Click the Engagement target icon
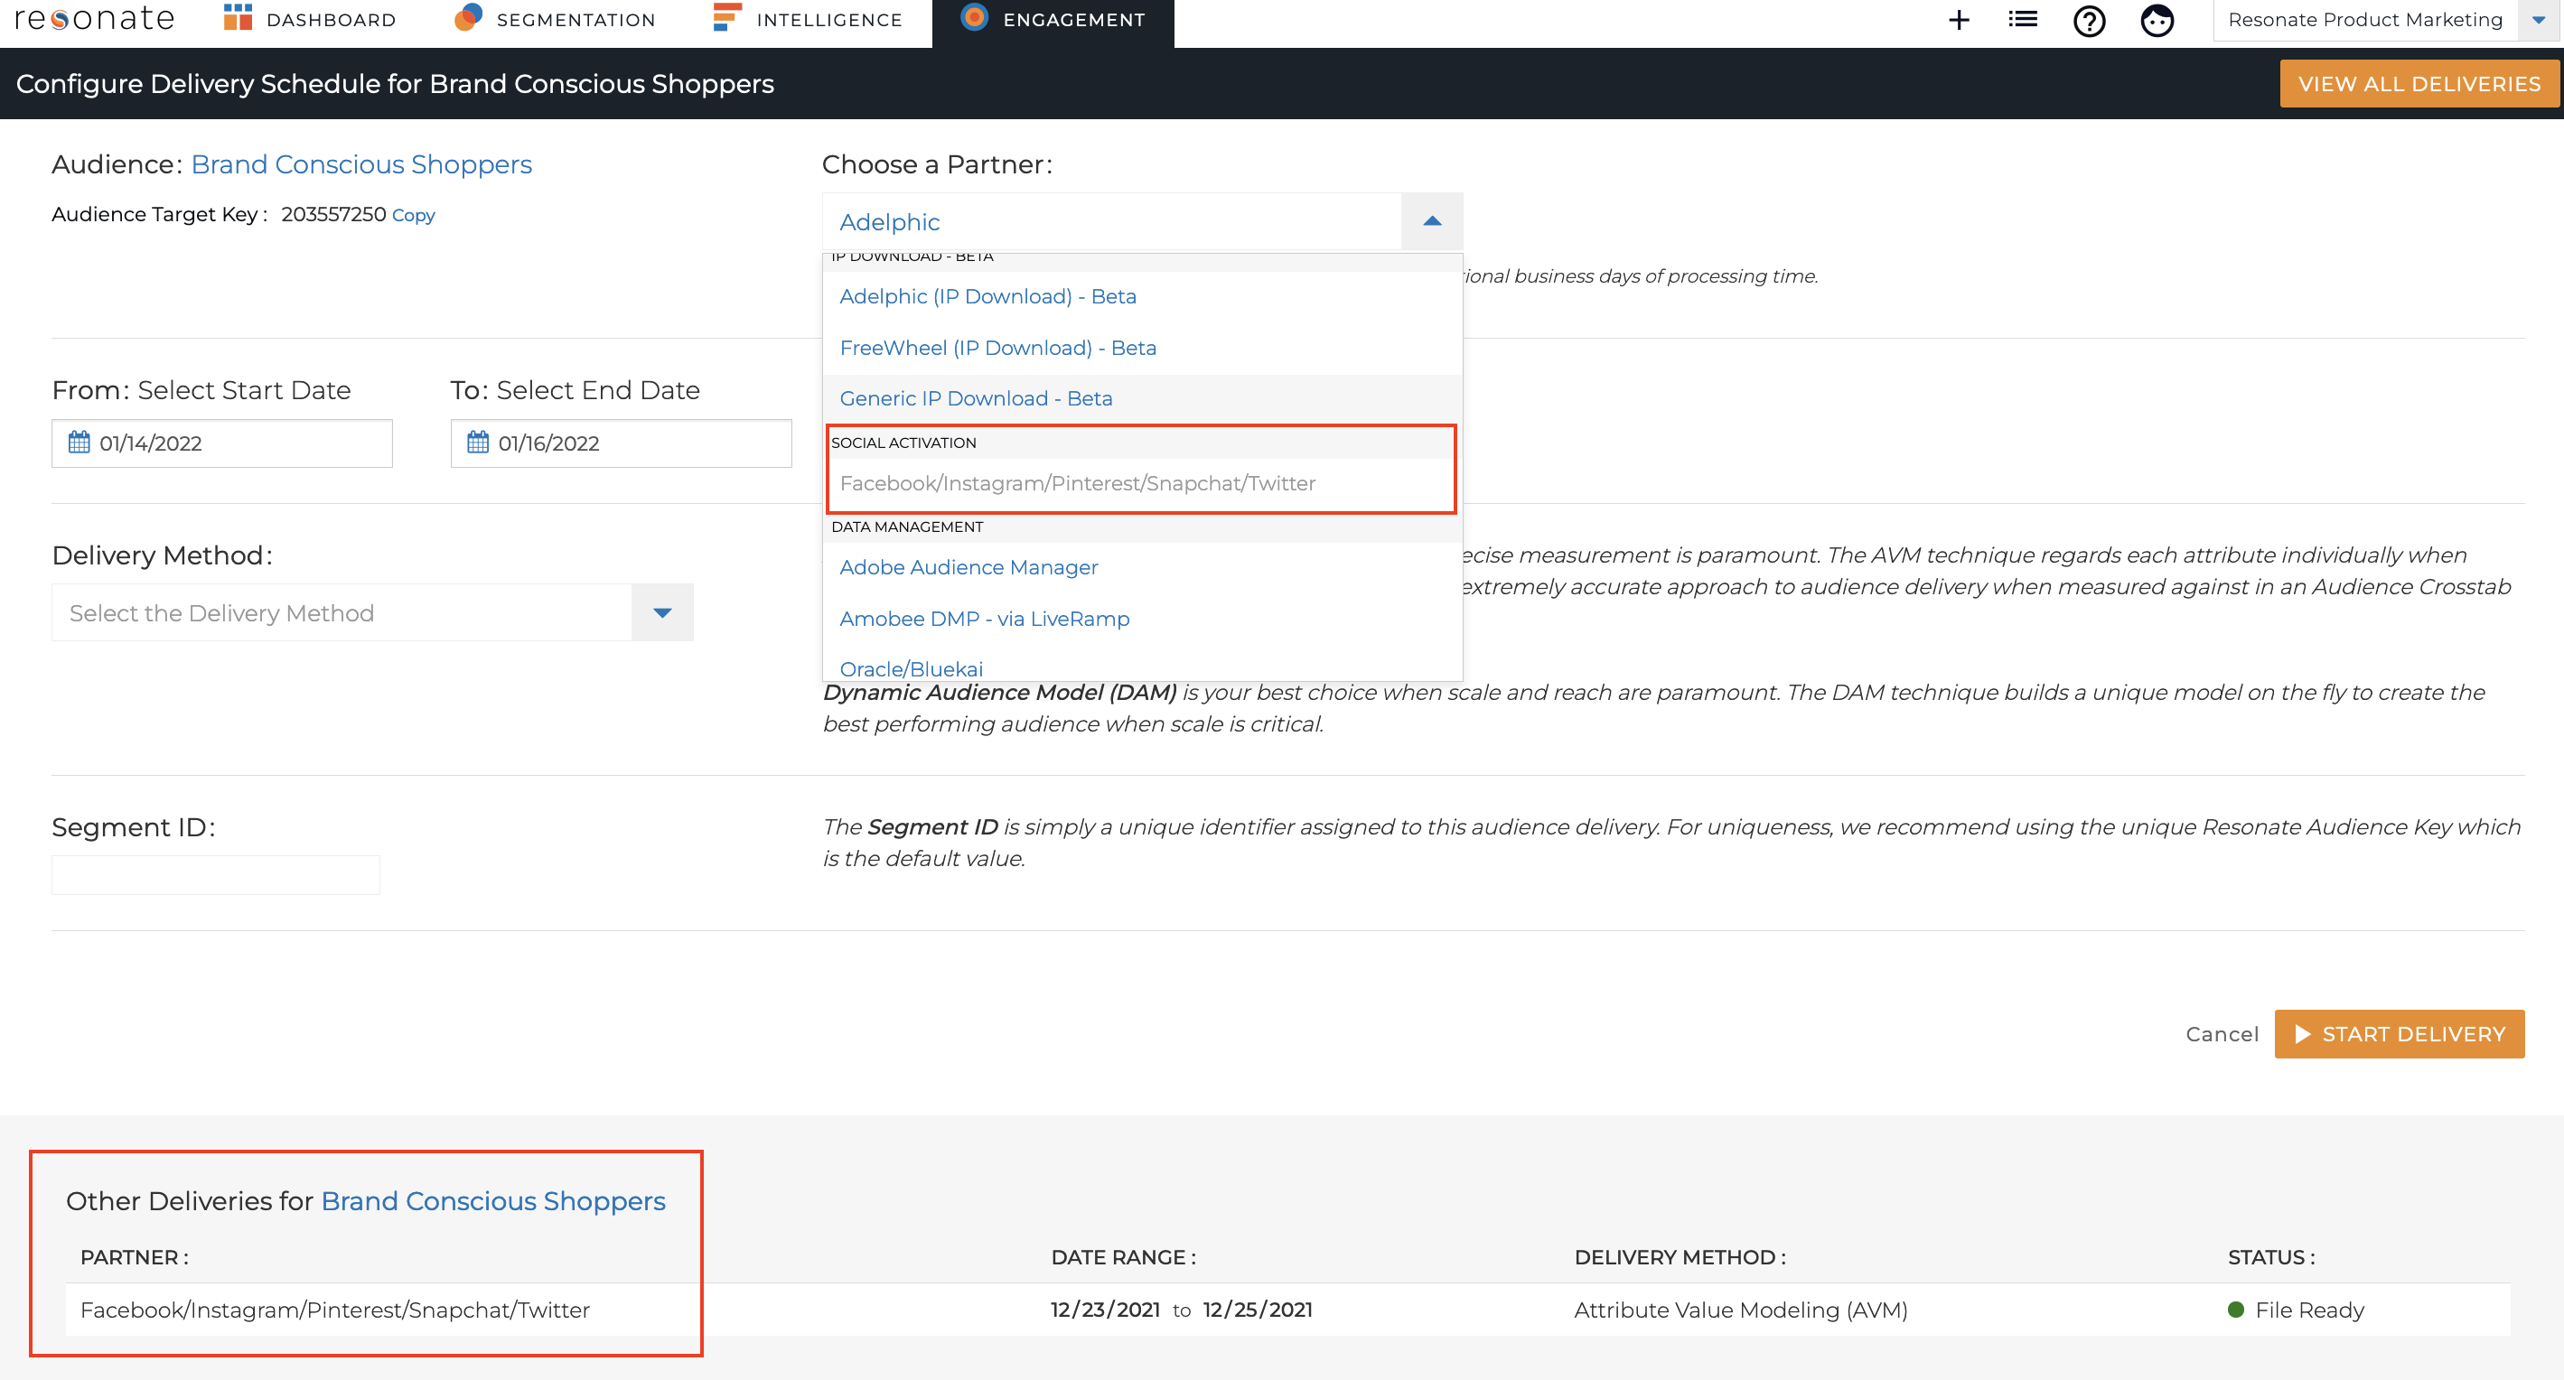The image size is (2564, 1380). click(975, 17)
